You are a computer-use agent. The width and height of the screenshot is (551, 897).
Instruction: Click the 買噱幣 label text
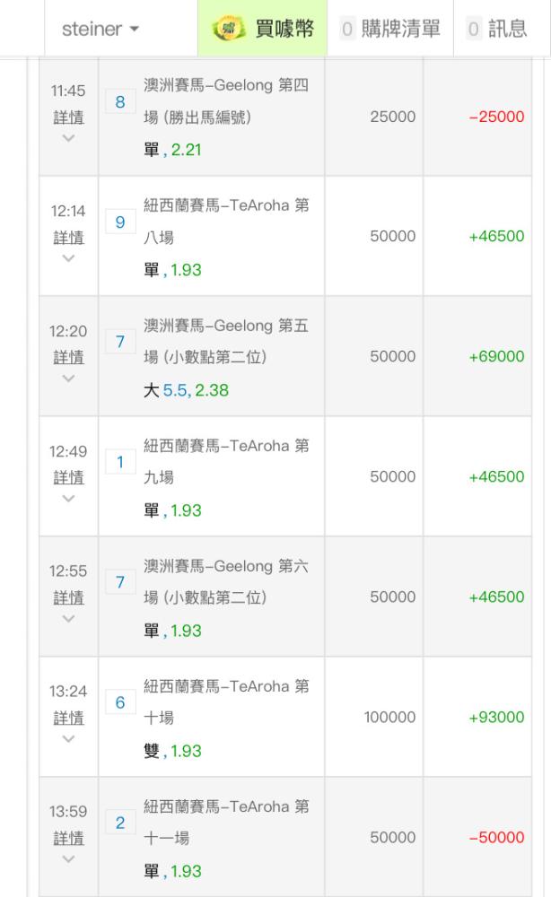pos(284,29)
